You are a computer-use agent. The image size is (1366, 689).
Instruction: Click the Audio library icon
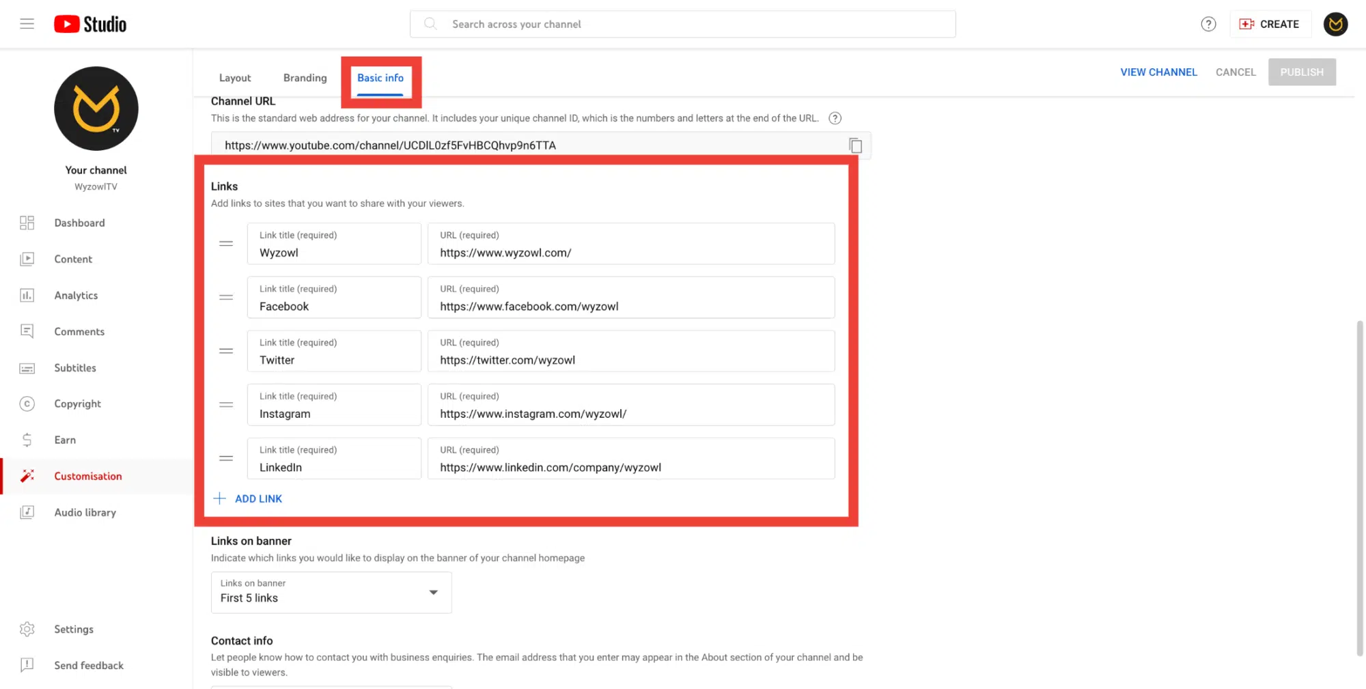[27, 512]
